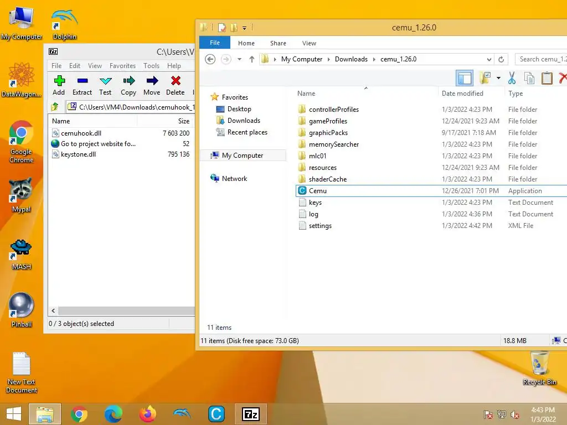The width and height of the screenshot is (567, 425).
Task: Open Firefox from the taskbar
Action: tap(147, 414)
